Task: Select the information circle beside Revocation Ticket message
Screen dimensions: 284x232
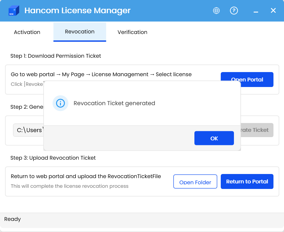Action: (60, 103)
